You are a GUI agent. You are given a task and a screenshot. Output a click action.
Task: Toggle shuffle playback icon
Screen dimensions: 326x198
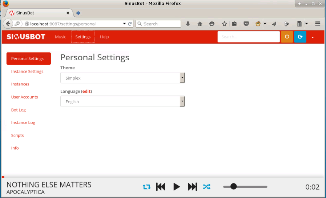coord(207,187)
